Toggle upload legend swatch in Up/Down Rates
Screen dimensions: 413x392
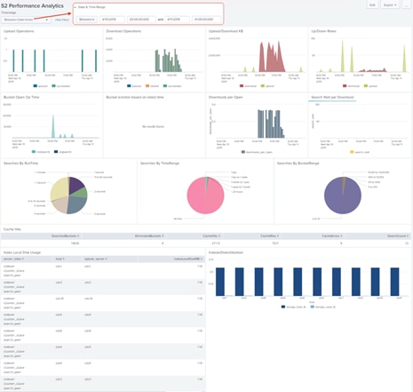(366, 86)
